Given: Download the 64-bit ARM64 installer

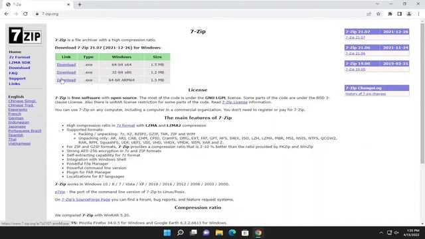Looking at the screenshot, I should (x=66, y=80).
